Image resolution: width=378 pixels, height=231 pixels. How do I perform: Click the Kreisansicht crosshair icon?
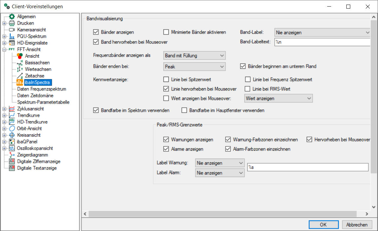click(x=12, y=135)
